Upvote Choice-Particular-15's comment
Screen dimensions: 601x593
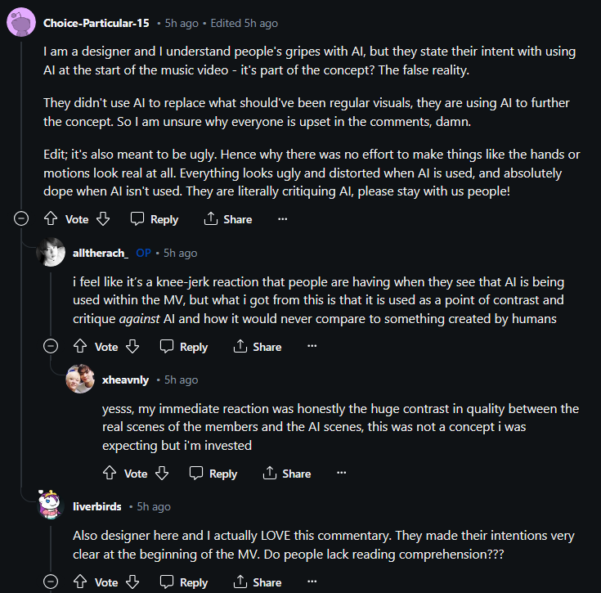(51, 219)
